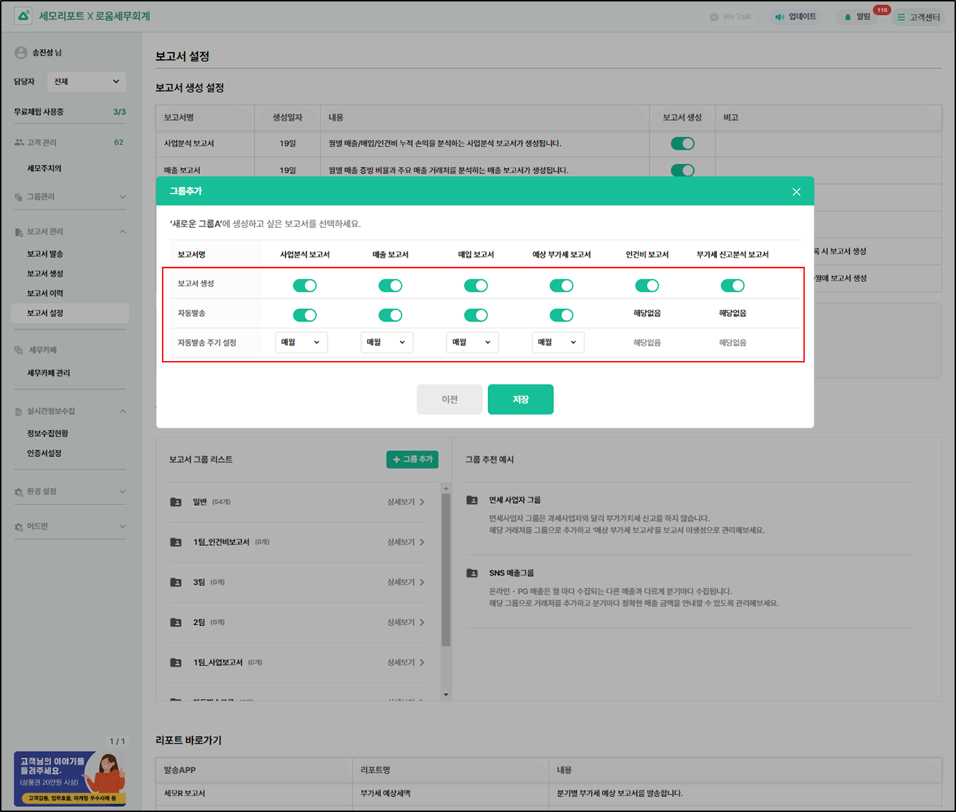The image size is (956, 812).
Task: Close the 그룹추가 dialog with X
Action: coord(796,191)
